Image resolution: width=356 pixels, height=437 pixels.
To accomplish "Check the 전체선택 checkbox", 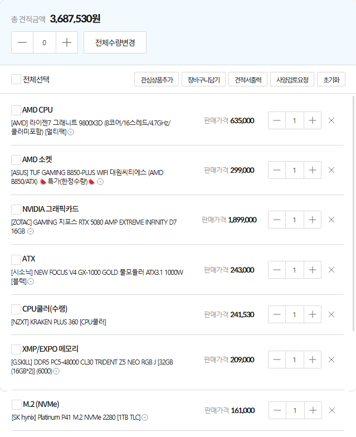I will (16, 79).
